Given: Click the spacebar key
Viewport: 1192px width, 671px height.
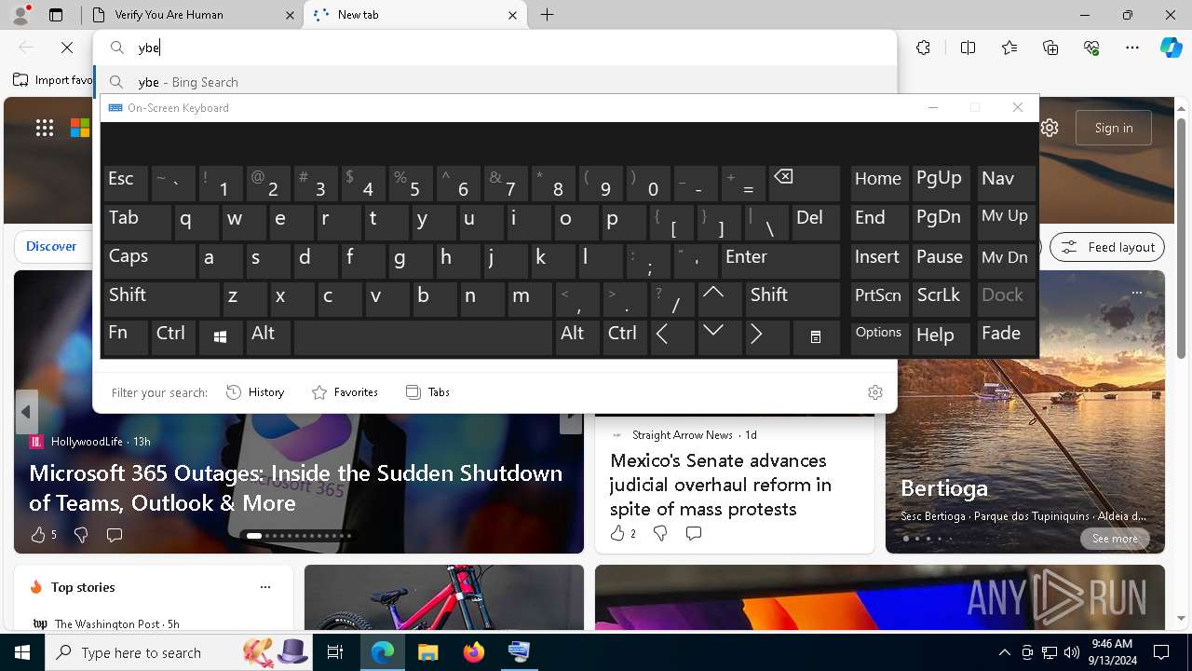Looking at the screenshot, I should (x=424, y=337).
